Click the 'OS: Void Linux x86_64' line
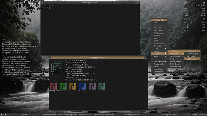This screenshot has height=116, width=207. point(76,61)
